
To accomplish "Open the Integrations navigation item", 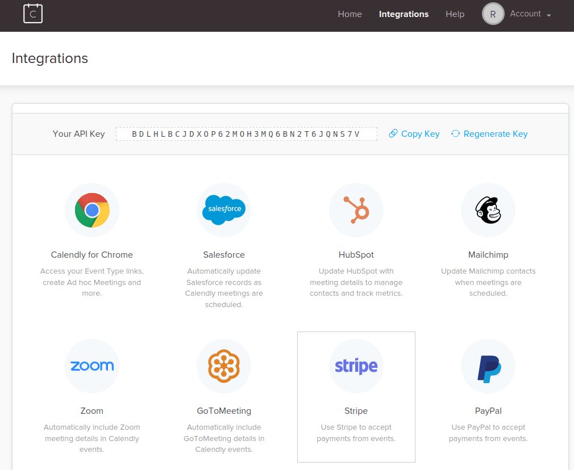I will pos(404,14).
